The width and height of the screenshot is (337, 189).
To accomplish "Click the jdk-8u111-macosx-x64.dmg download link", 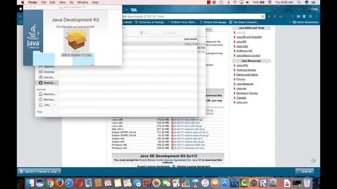I will (189, 129).
